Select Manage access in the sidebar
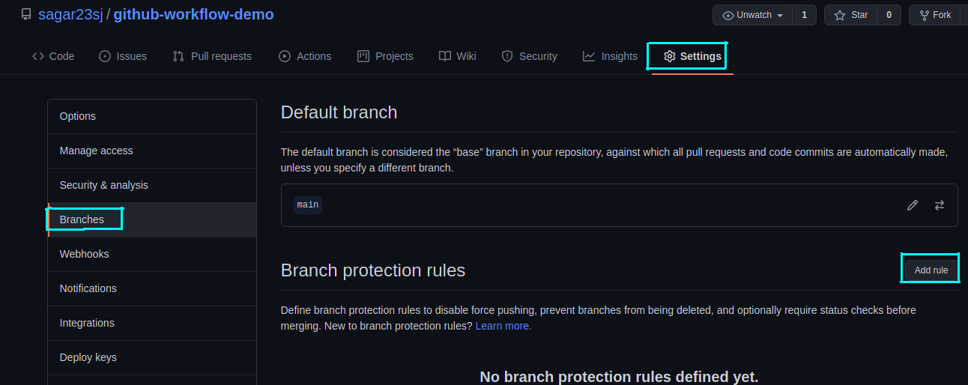The image size is (968, 385). coord(96,151)
